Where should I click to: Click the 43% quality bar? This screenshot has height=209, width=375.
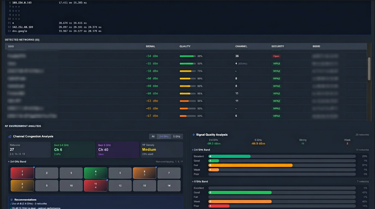(x=187, y=116)
